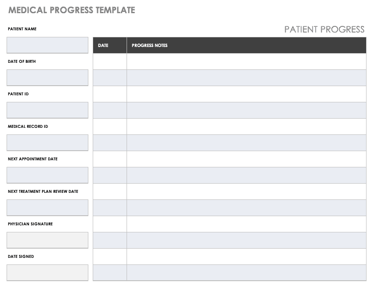Image resolution: width=374 pixels, height=293 pixels.
Task: Click the last row Date cell
Action: click(x=110, y=273)
